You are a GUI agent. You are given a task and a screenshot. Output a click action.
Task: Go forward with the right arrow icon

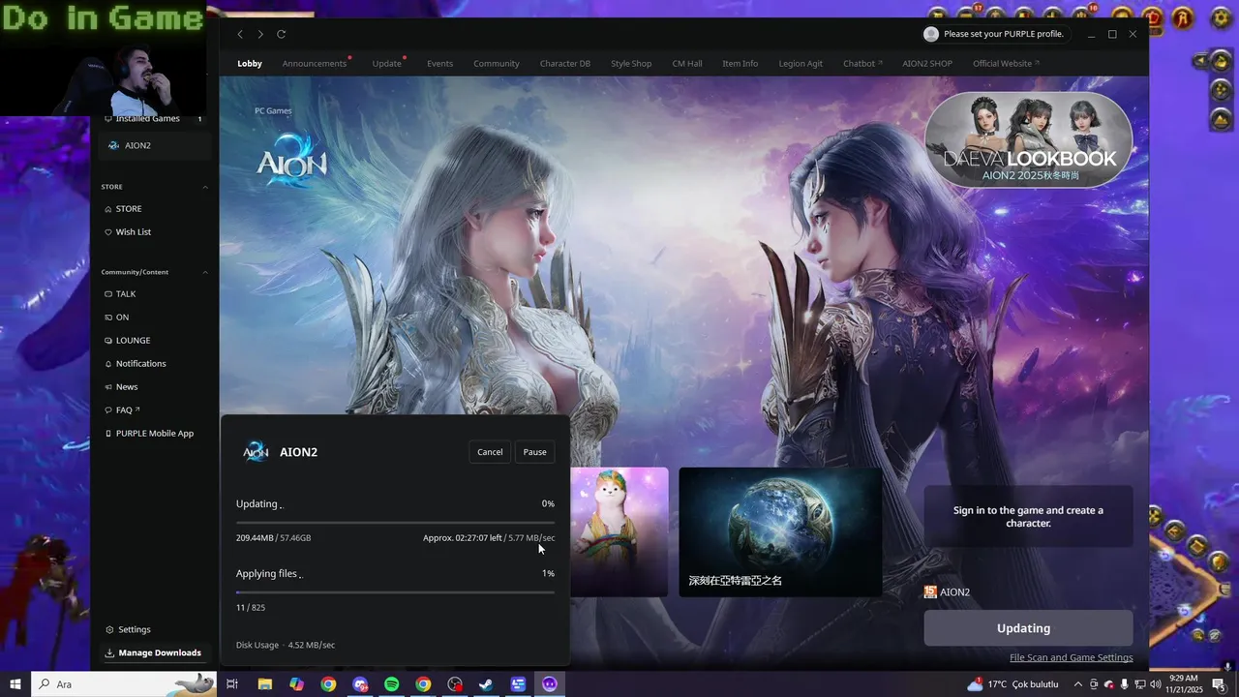[260, 34]
